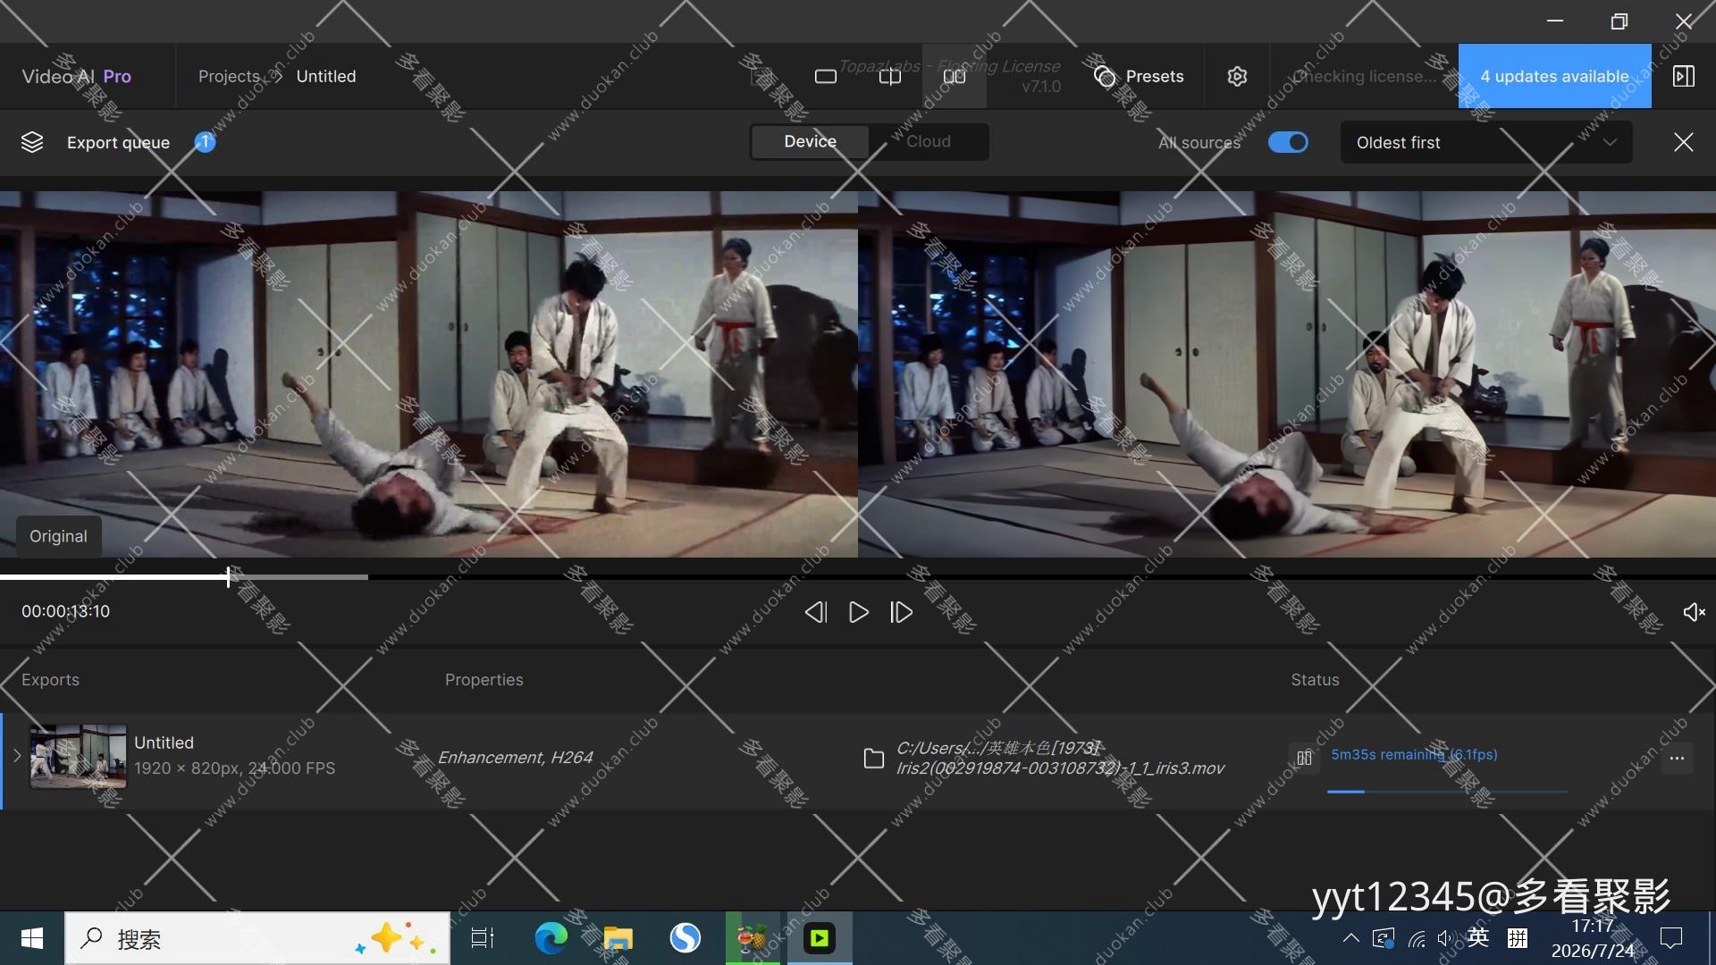1716x965 pixels.
Task: Select the single view layout icon
Action: [x=826, y=77]
